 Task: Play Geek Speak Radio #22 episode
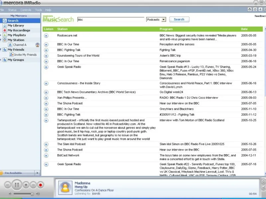[46, 164]
